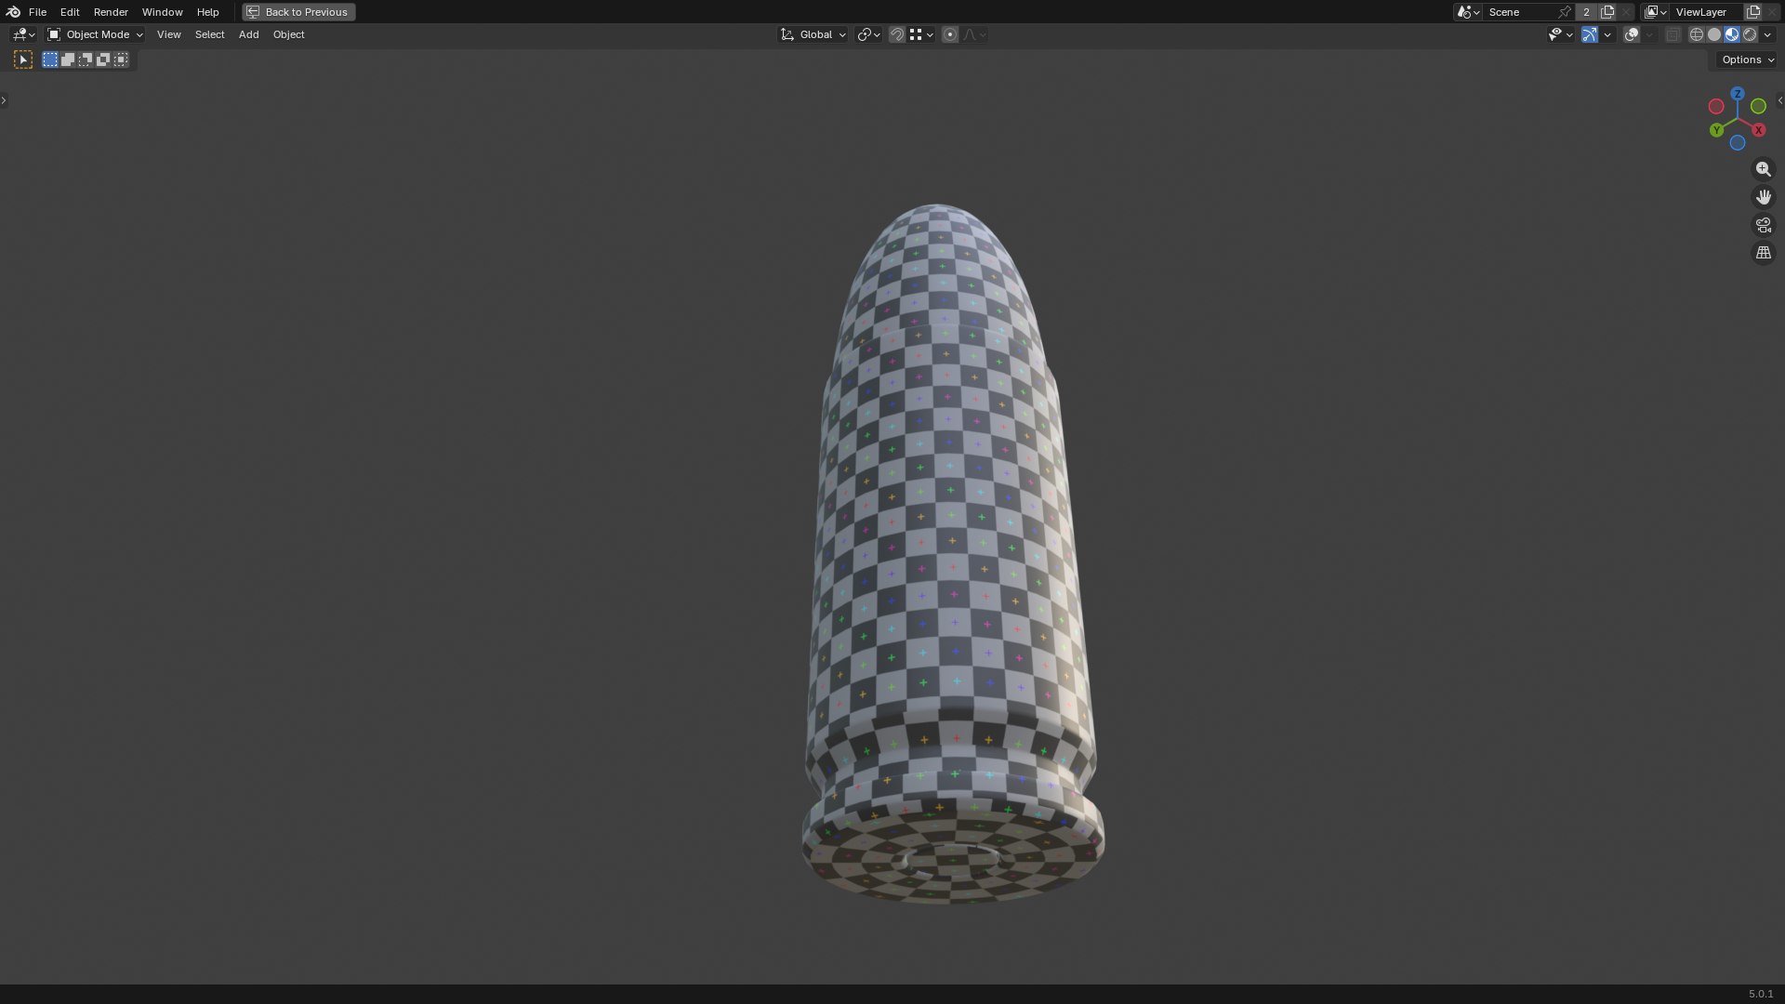The image size is (1785, 1004).
Task: Switch perspective/orthographic grid icon
Action: pyautogui.click(x=1763, y=253)
